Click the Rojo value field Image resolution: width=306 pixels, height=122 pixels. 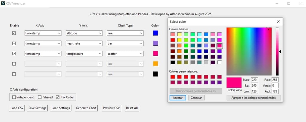[x=275, y=80]
